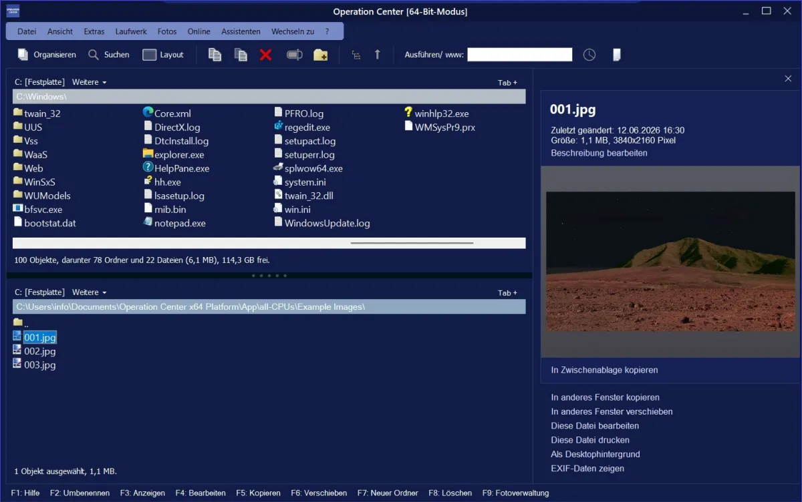
Task: Open the Wechseln zu menu
Action: [x=293, y=31]
